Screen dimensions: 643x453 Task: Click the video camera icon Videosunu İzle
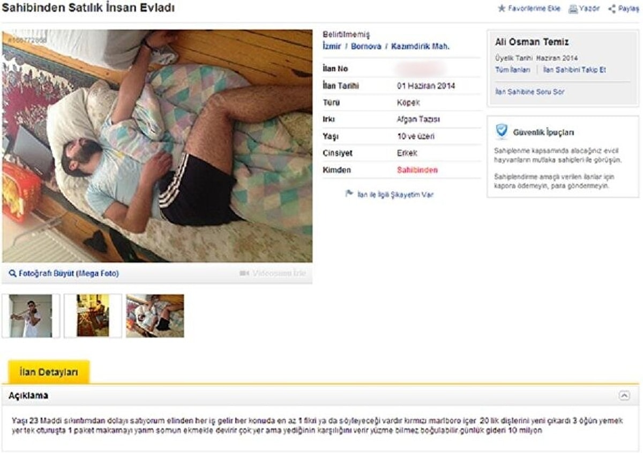[244, 274]
